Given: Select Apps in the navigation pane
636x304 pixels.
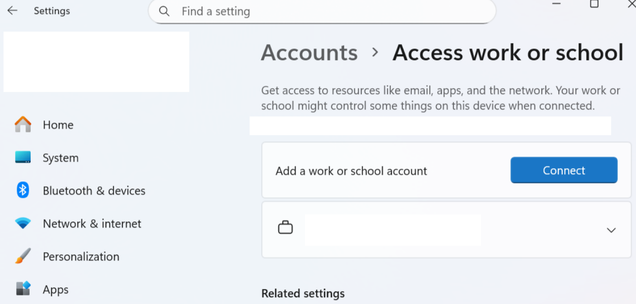Looking at the screenshot, I should pyautogui.click(x=55, y=289).
